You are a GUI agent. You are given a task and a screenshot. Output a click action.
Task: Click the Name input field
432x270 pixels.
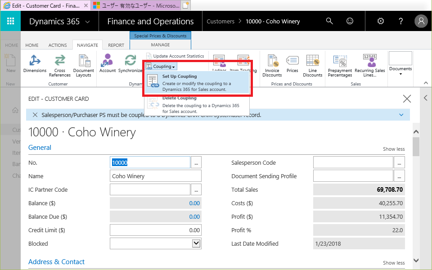coord(156,176)
